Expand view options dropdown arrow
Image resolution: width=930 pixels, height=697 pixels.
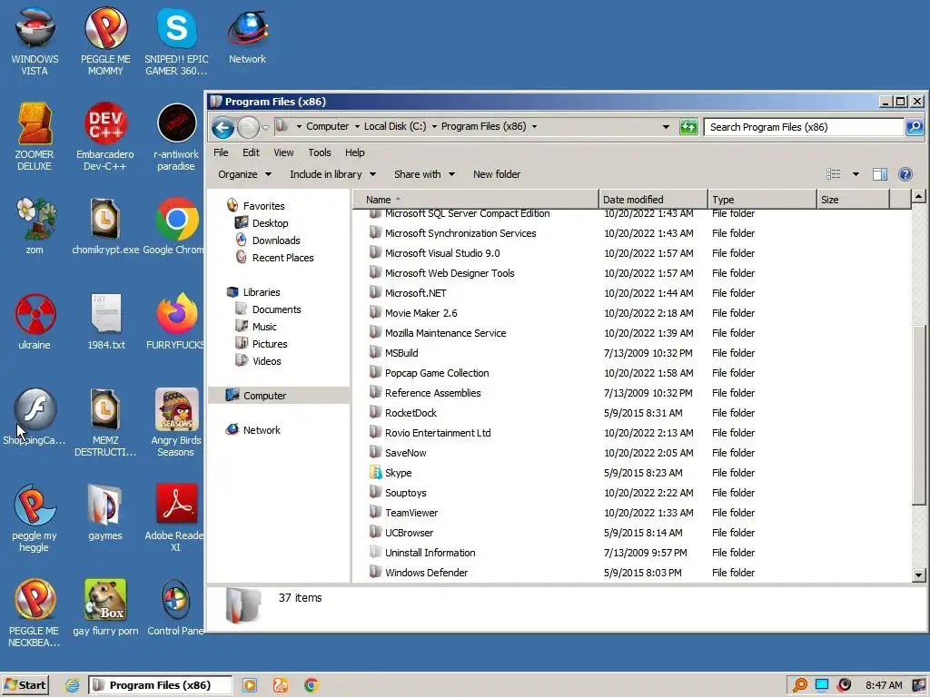click(856, 174)
